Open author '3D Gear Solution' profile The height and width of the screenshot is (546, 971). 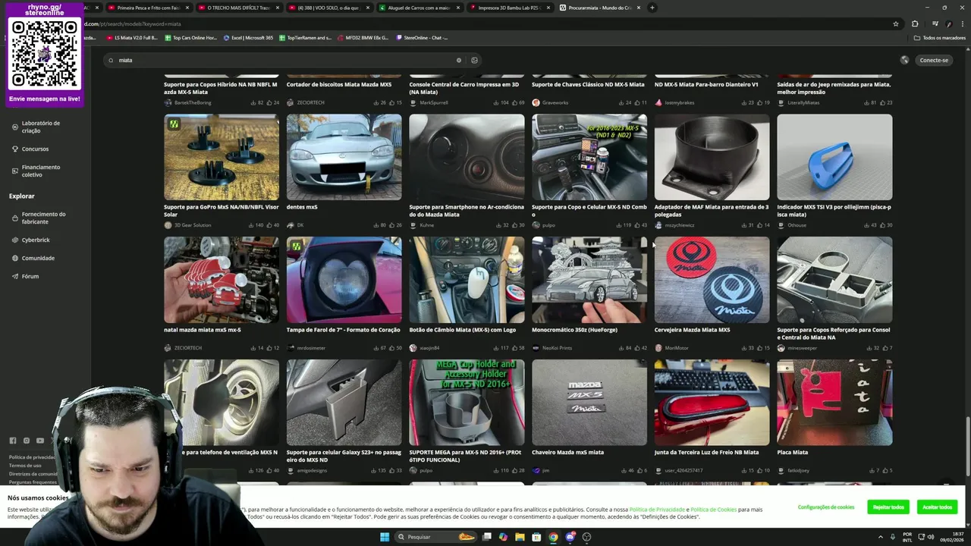193,225
